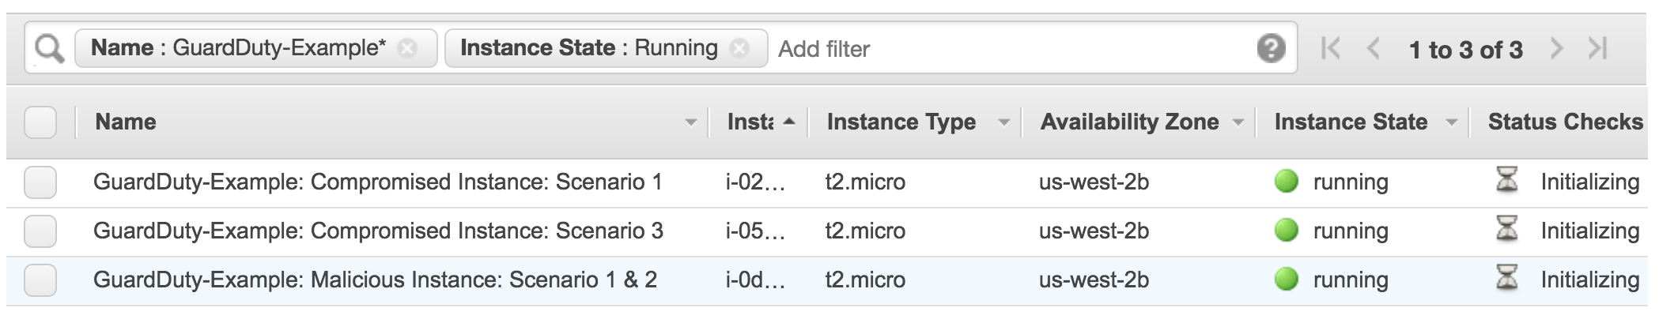Select the Compromised Instance Scenario 3 checkbox
Image resolution: width=1659 pixels, height=319 pixels.
pyautogui.click(x=40, y=231)
